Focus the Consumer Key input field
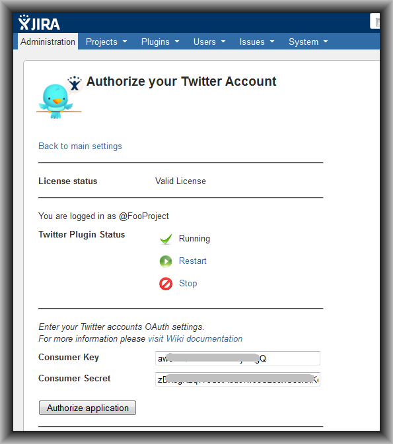The height and width of the screenshot is (444, 393). (x=238, y=358)
